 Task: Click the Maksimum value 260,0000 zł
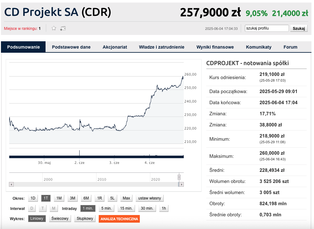[x=272, y=153]
